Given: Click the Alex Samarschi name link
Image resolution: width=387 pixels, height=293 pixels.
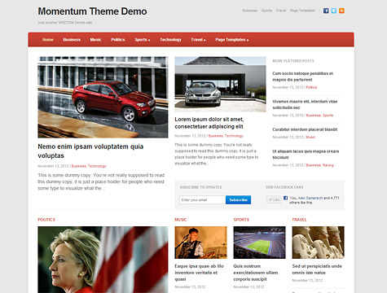Looking at the screenshot, I should click(310, 198).
